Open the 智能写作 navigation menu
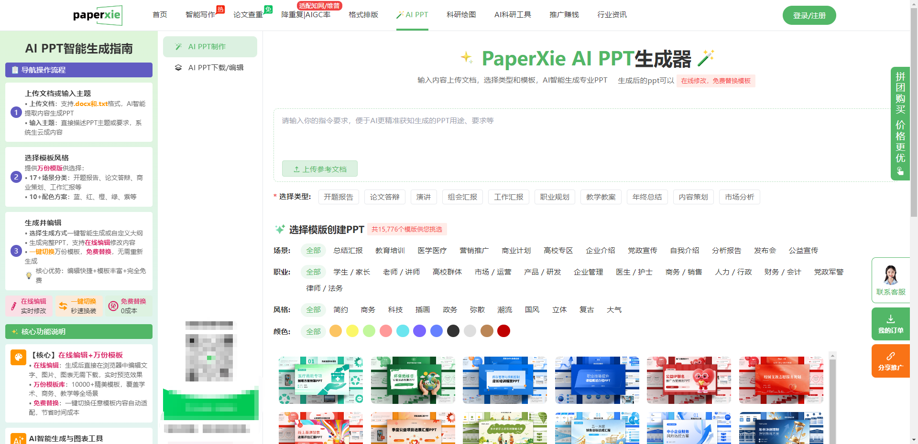 (x=200, y=15)
